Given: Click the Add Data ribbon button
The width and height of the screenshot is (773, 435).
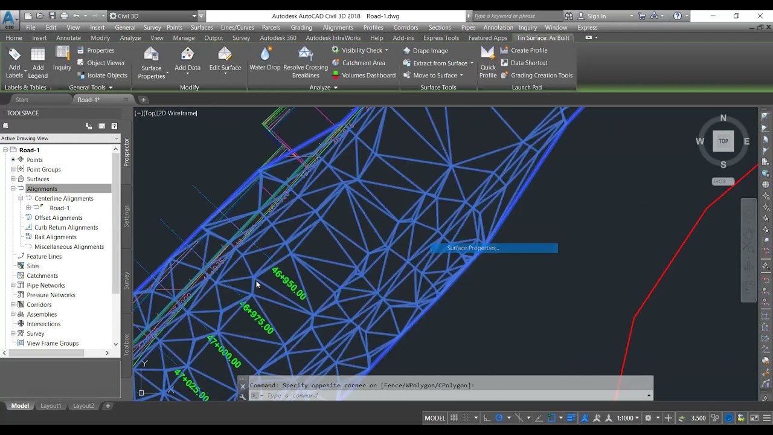Looking at the screenshot, I should tap(188, 60).
